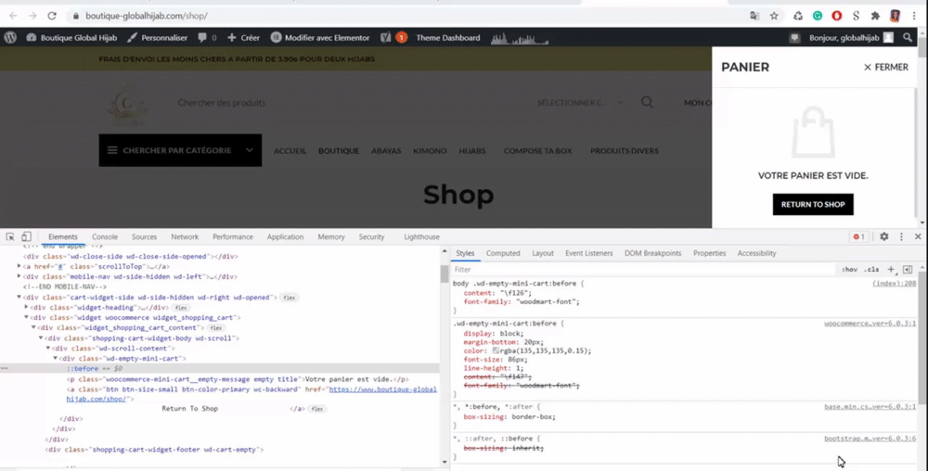The height and width of the screenshot is (471, 928).
Task: Click the stats graph in admin bar
Action: (x=520, y=38)
